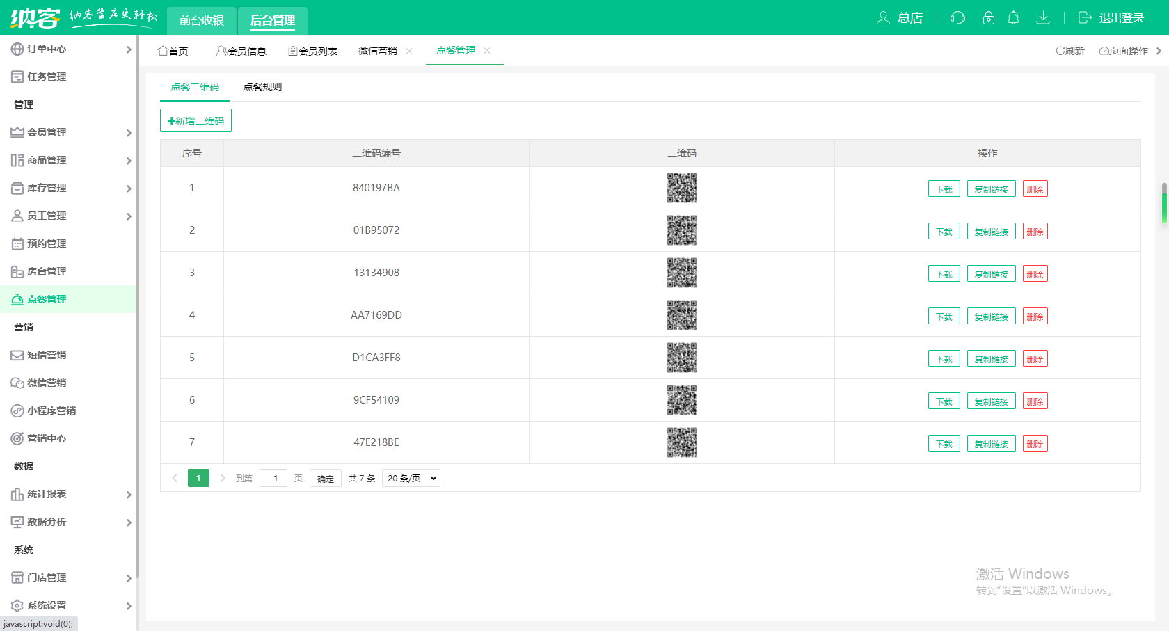
Task: Open 页面操作 menu
Action: [1124, 51]
